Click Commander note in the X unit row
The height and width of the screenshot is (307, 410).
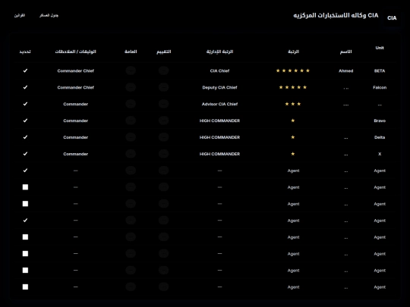point(76,154)
